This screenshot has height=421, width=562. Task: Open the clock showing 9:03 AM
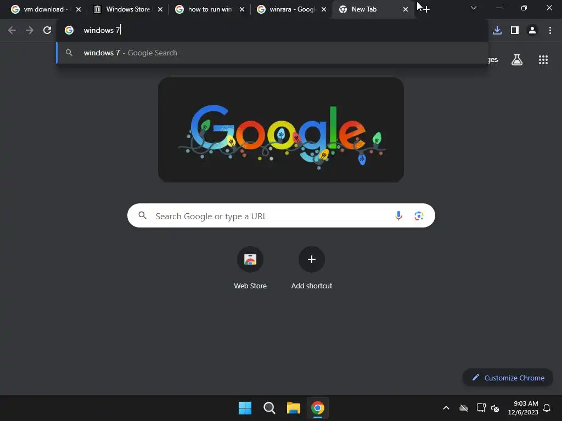(x=523, y=408)
